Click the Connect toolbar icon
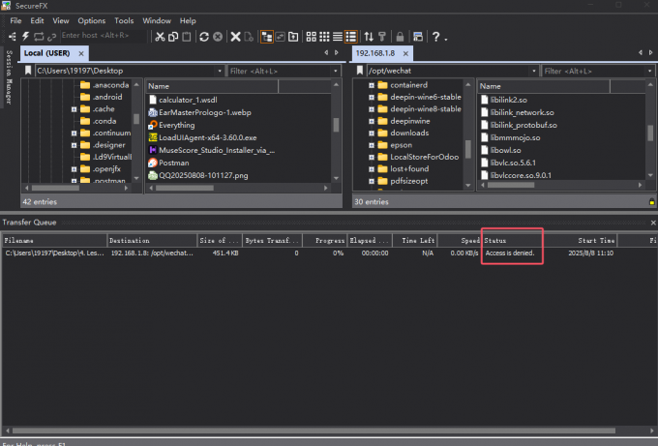This screenshot has height=446, width=658. [x=13, y=37]
